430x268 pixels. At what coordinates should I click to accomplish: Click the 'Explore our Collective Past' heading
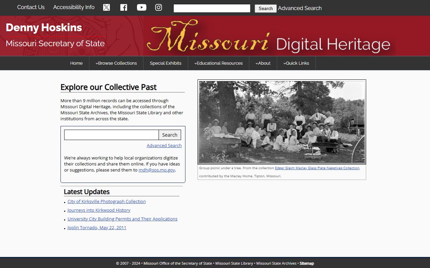click(109, 87)
